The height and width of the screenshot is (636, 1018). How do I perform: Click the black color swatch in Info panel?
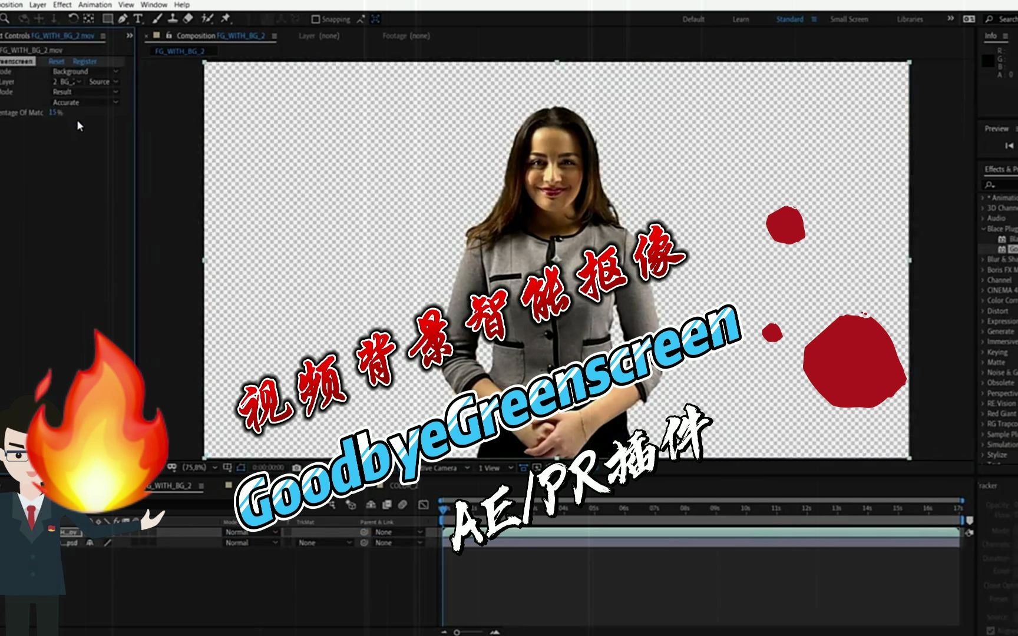988,61
